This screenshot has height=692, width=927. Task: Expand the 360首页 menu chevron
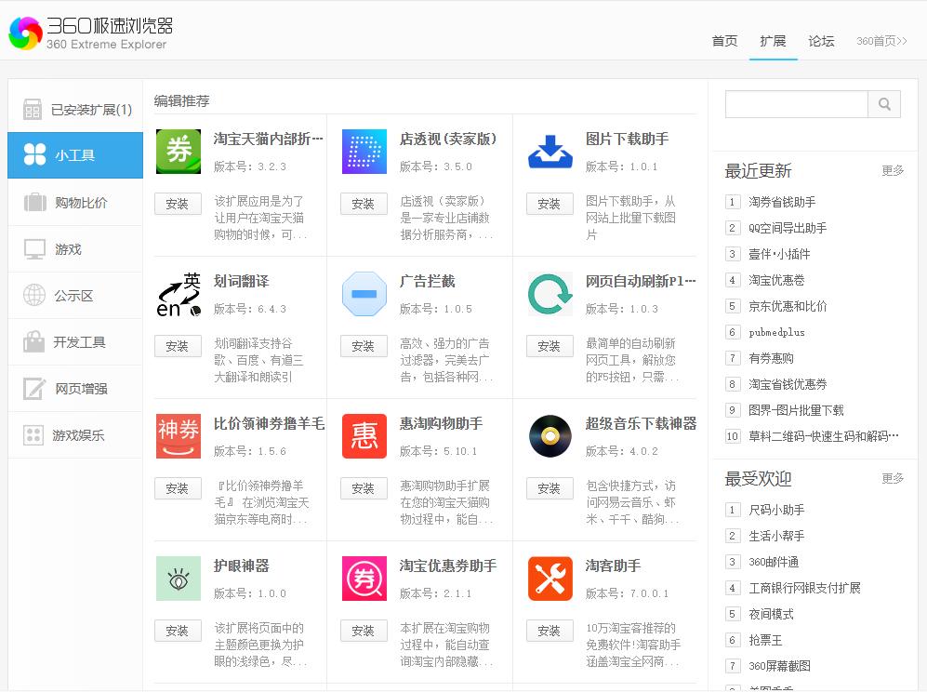click(x=902, y=41)
